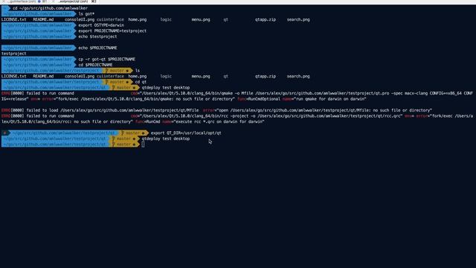Click the 'testproject' echo output line
This screenshot has height=268, width=476.
pyautogui.click(x=13, y=54)
